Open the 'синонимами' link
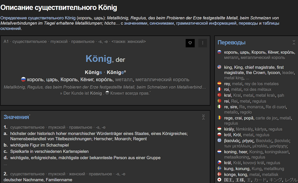The height and width of the screenshot is (183, 298). pos(162,23)
